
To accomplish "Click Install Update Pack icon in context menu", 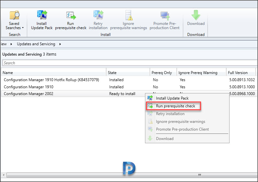I will 150,98.
